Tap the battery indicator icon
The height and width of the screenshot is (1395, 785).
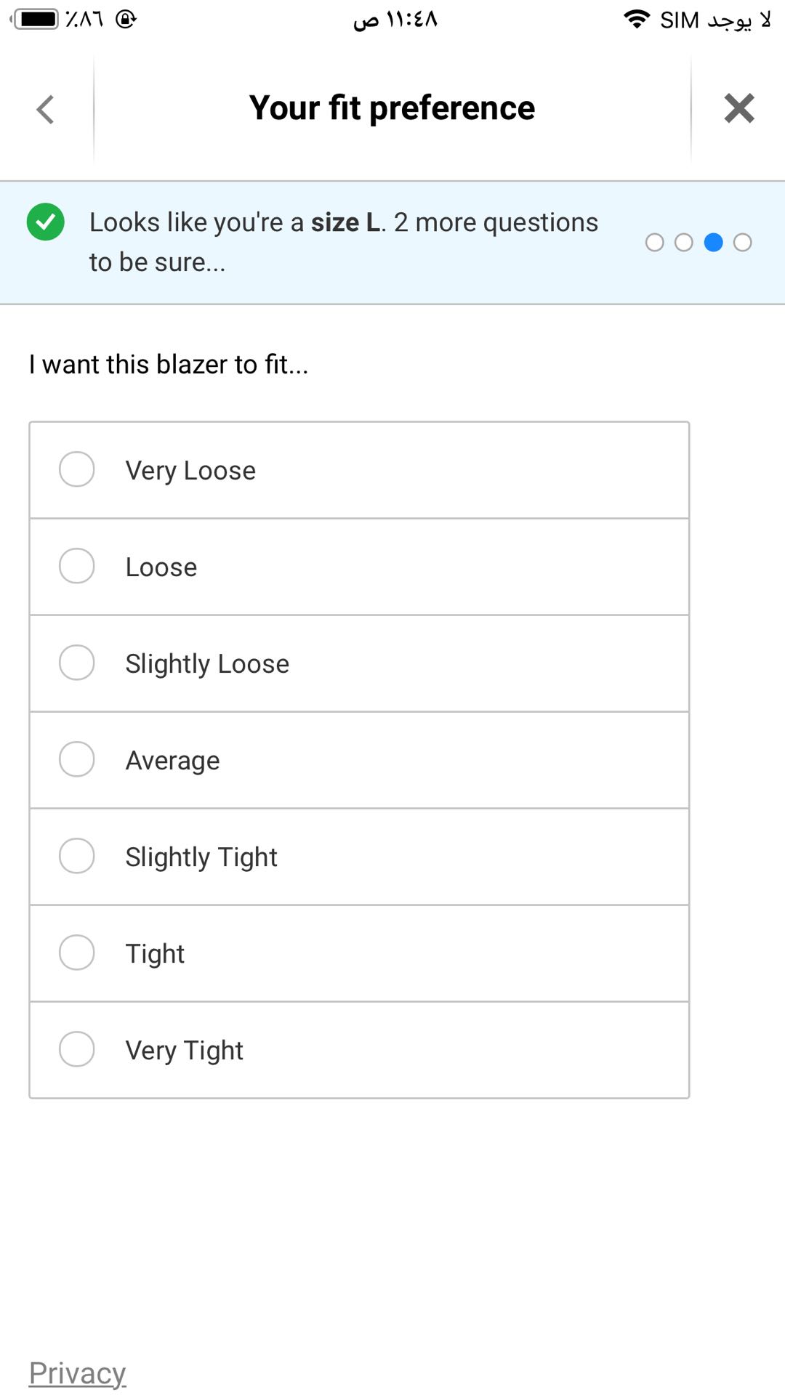coord(36,19)
